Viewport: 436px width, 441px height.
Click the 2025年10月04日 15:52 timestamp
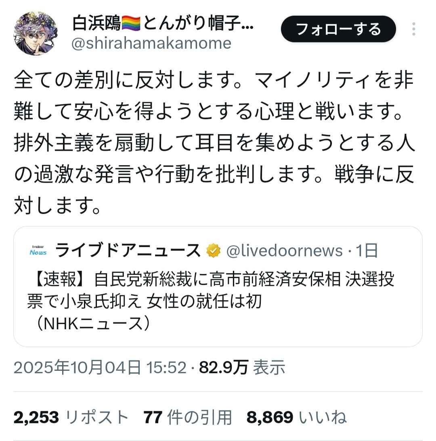(100, 367)
